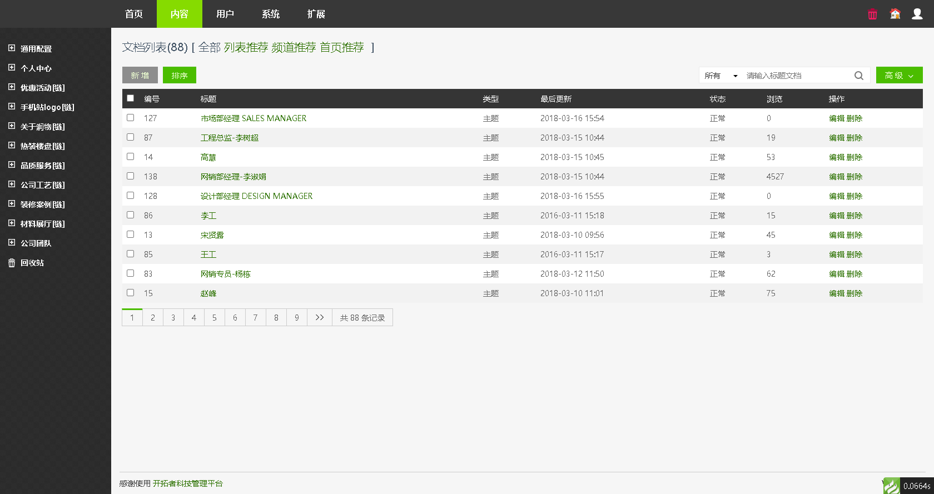Click the green logo icon at bottom right

pos(891,486)
